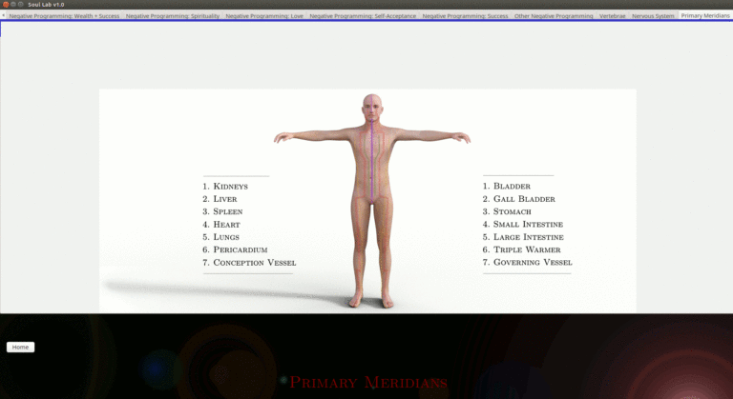733x399 pixels.
Task: Select the Kidneys list entry
Action: pos(225,187)
